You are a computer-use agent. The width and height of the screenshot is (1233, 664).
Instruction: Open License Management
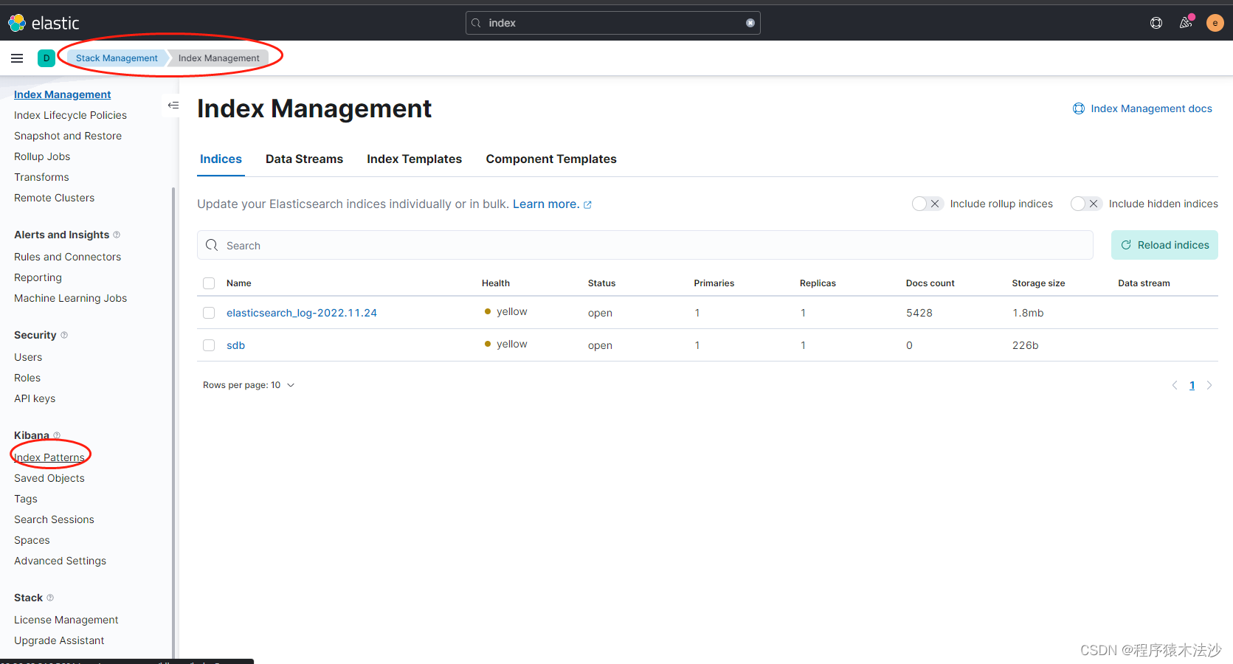click(x=66, y=620)
